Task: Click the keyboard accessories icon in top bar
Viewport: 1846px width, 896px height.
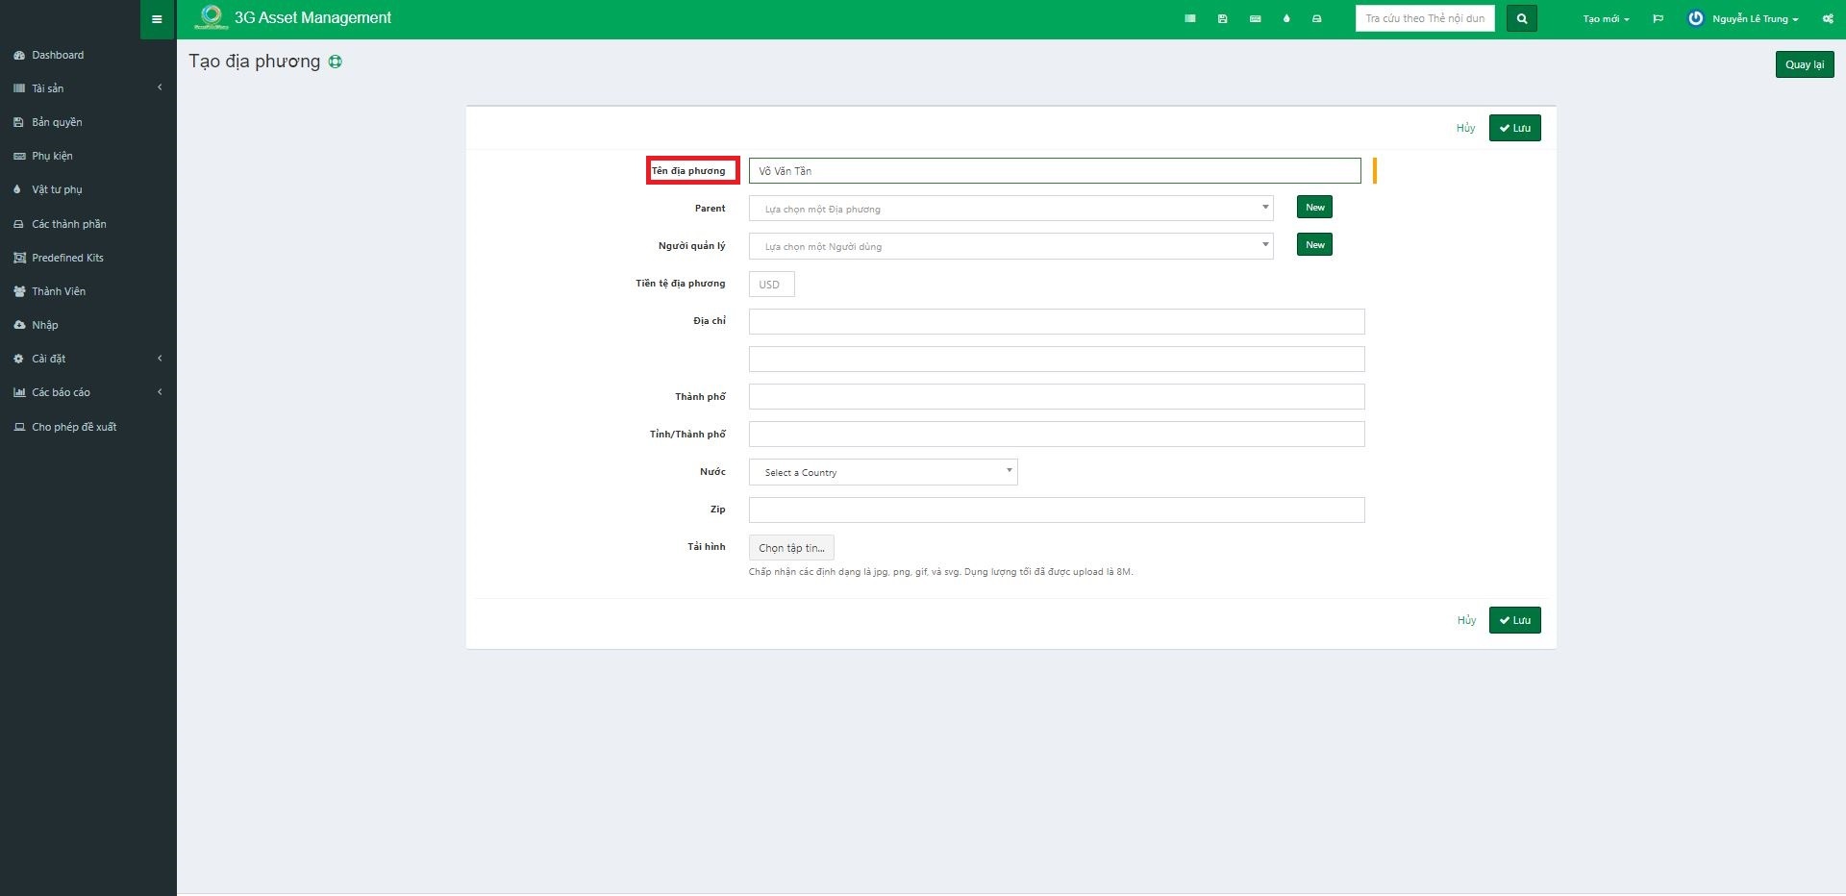Action: [1255, 19]
